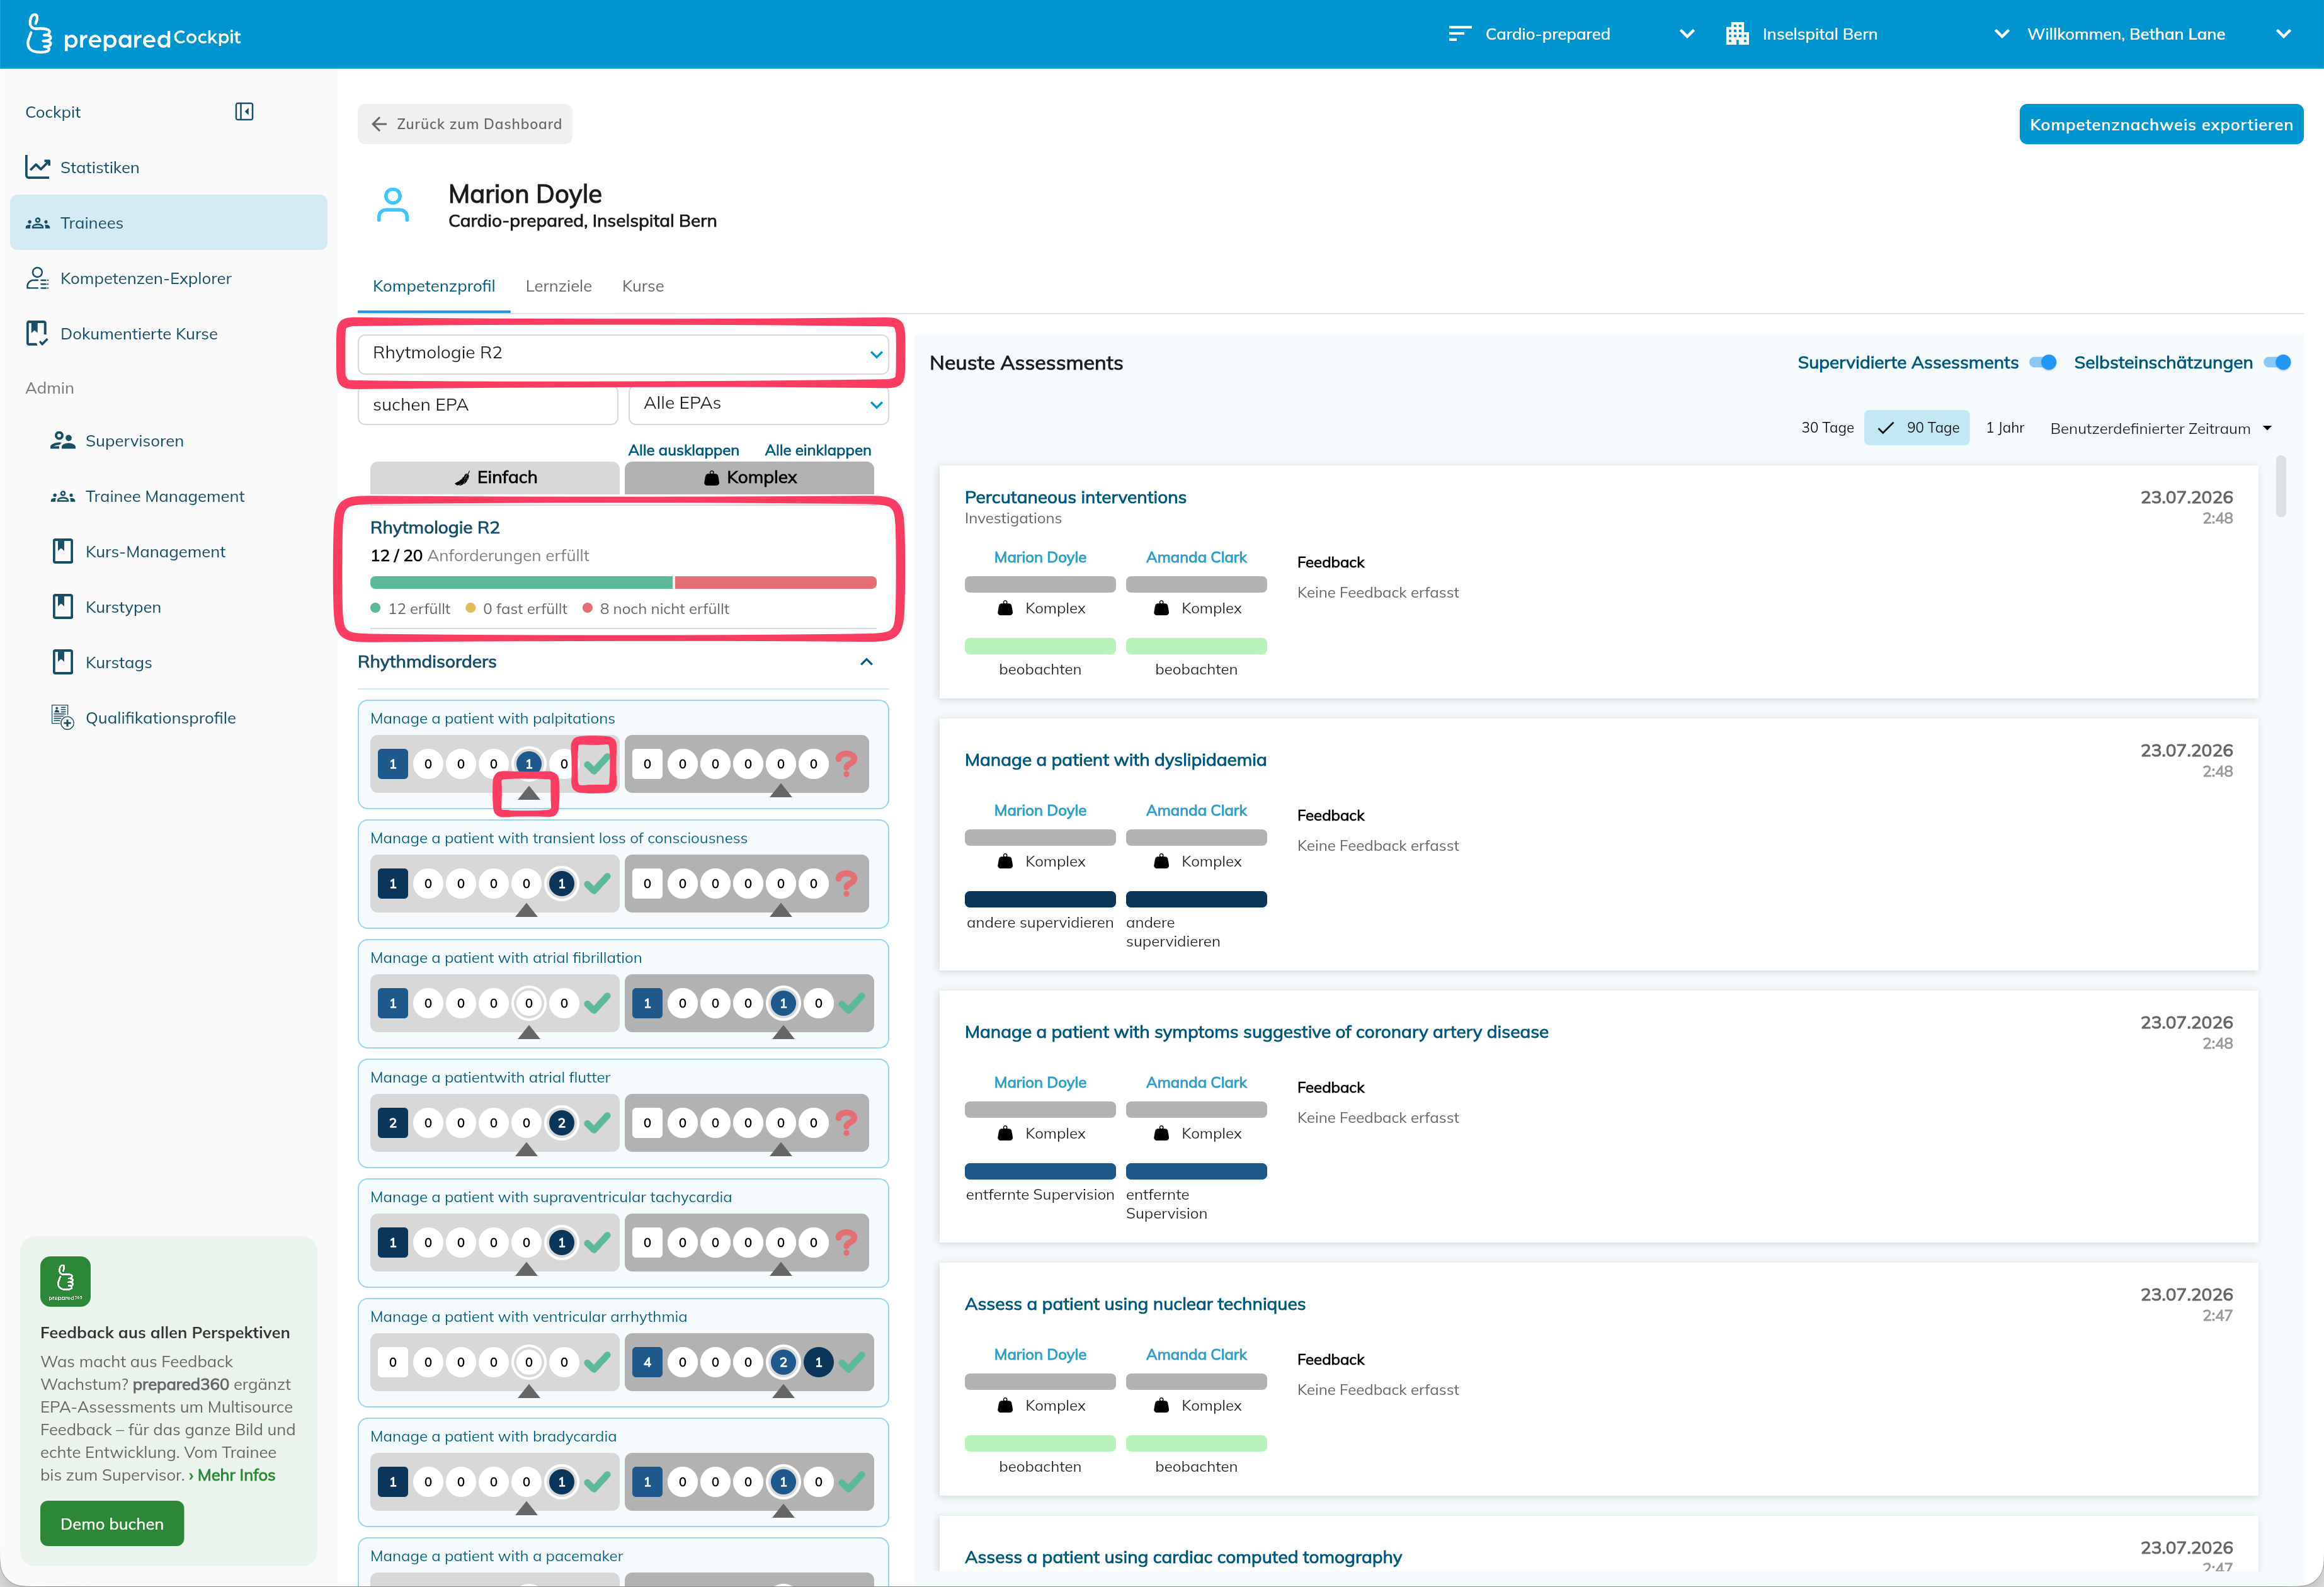Click the red question mark for palpitations
Screen dimensions: 2324x1587
pos(847,764)
